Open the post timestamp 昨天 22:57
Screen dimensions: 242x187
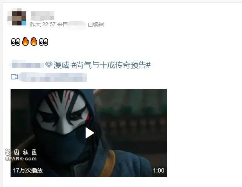tap(43, 24)
